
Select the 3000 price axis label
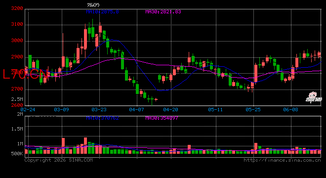point(17,41)
